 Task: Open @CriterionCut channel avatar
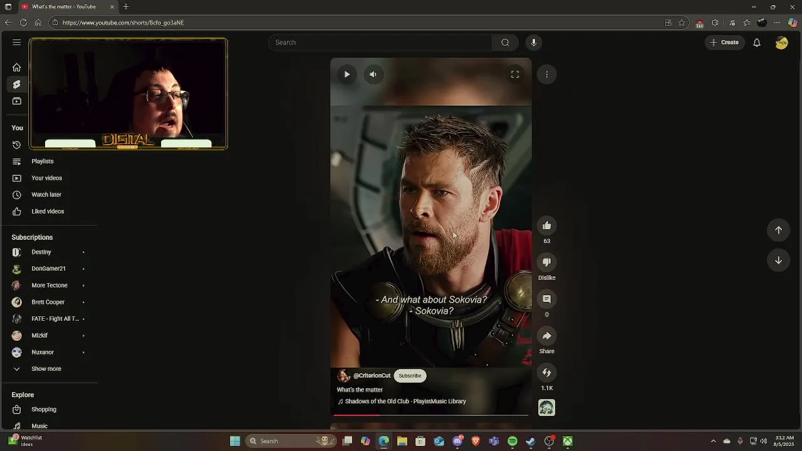tap(343, 376)
